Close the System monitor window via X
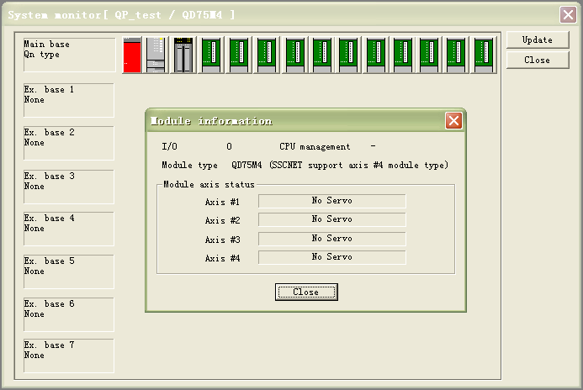 (568, 14)
